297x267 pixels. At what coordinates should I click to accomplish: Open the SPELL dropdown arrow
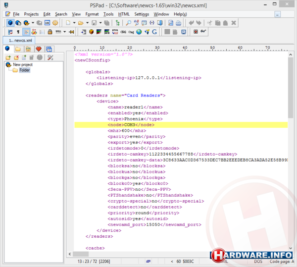[64, 32]
